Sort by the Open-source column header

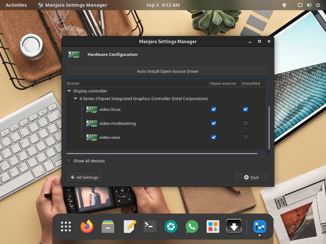pos(225,83)
